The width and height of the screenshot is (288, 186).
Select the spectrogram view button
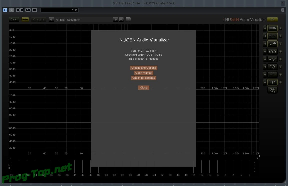click(x=272, y=51)
